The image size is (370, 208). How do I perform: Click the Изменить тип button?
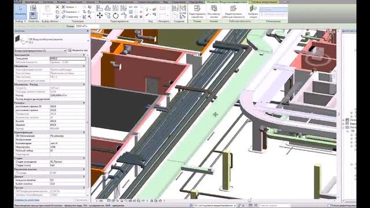pyautogui.click(x=78, y=50)
